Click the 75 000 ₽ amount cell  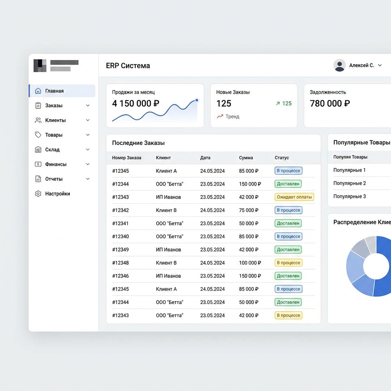(x=249, y=210)
